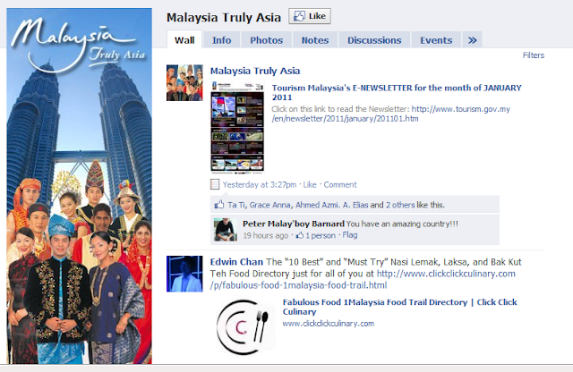Click Comment under the newsletter post
The width and height of the screenshot is (573, 372).
(x=340, y=185)
